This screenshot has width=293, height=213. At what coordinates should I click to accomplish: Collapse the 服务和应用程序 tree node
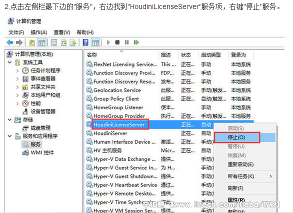tap(9, 136)
